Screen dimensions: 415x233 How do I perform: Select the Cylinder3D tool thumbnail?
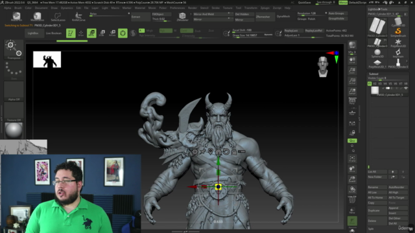click(x=397, y=22)
